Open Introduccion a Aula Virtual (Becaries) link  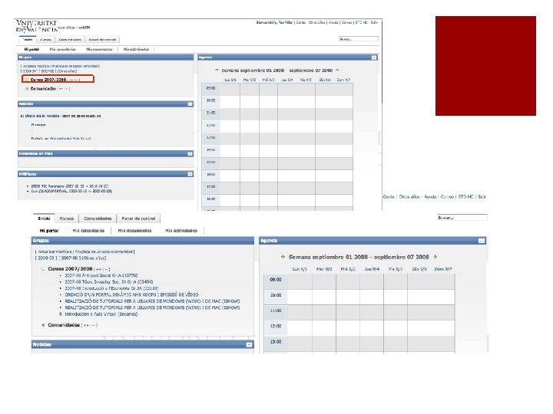click(101, 314)
